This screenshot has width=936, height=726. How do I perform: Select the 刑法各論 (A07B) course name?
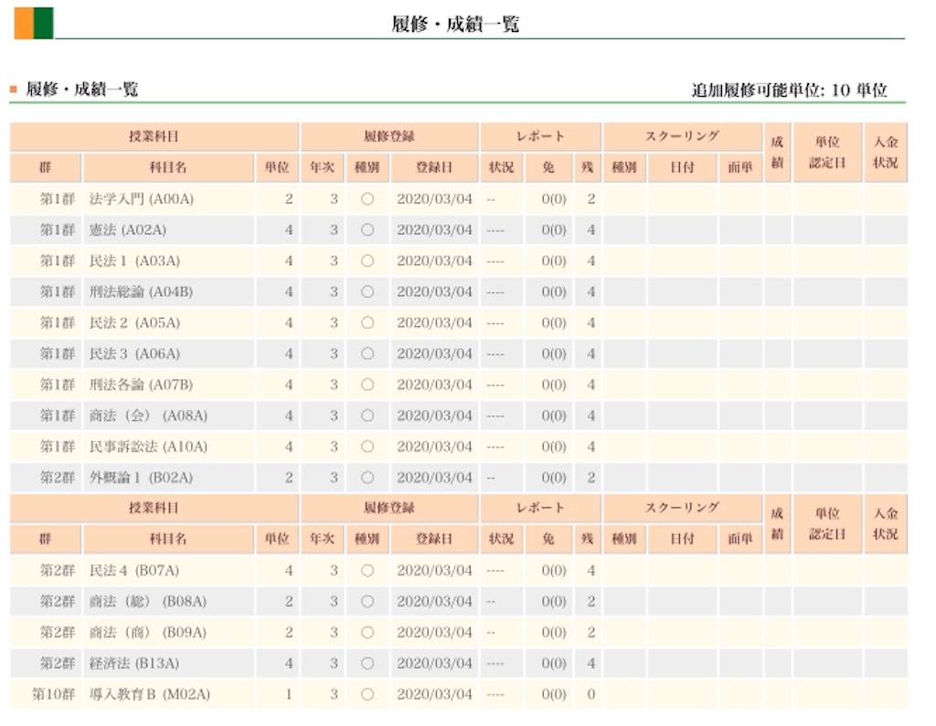[141, 385]
